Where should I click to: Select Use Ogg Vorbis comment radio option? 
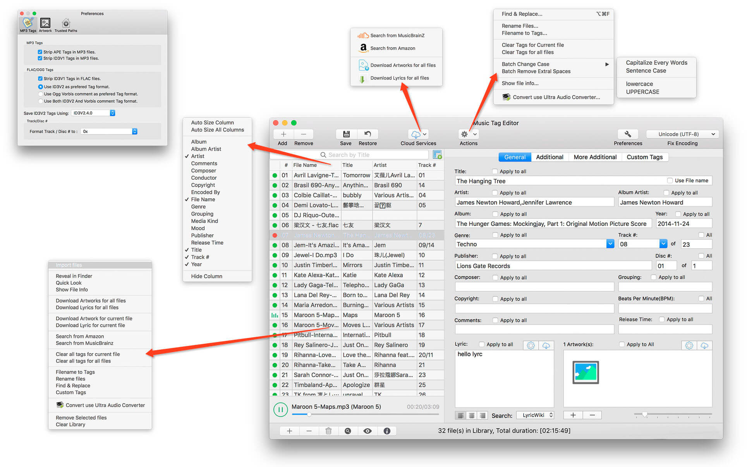[x=40, y=94]
